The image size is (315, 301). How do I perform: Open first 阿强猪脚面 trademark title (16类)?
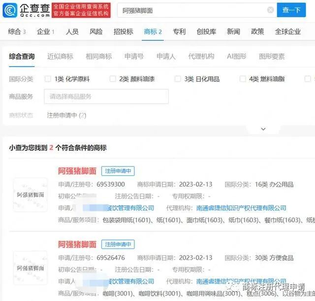click(x=77, y=171)
